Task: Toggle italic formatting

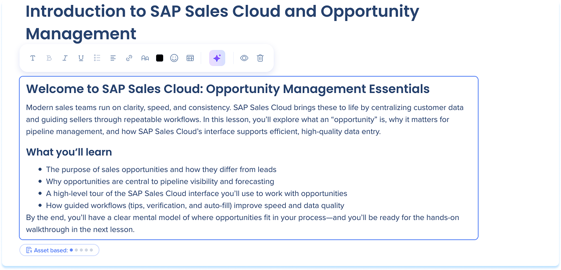Action: (65, 58)
